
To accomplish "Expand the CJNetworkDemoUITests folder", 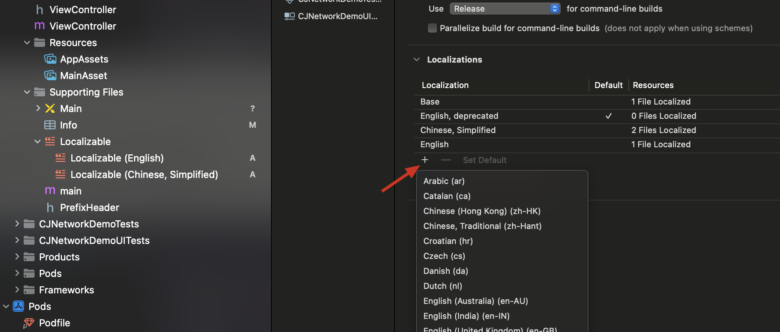I will [x=17, y=240].
